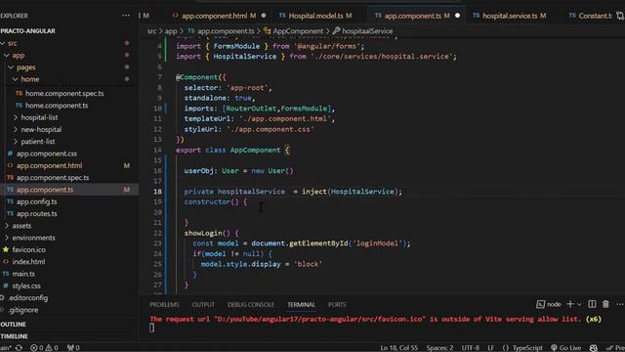Open app.component.css file

click(47, 154)
